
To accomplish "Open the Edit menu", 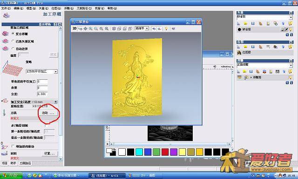I will click(19, 8).
